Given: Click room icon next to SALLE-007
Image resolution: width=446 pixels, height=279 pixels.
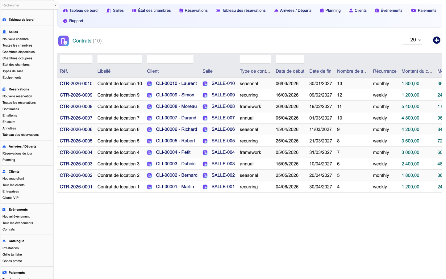Looking at the screenshot, I should coord(205,118).
